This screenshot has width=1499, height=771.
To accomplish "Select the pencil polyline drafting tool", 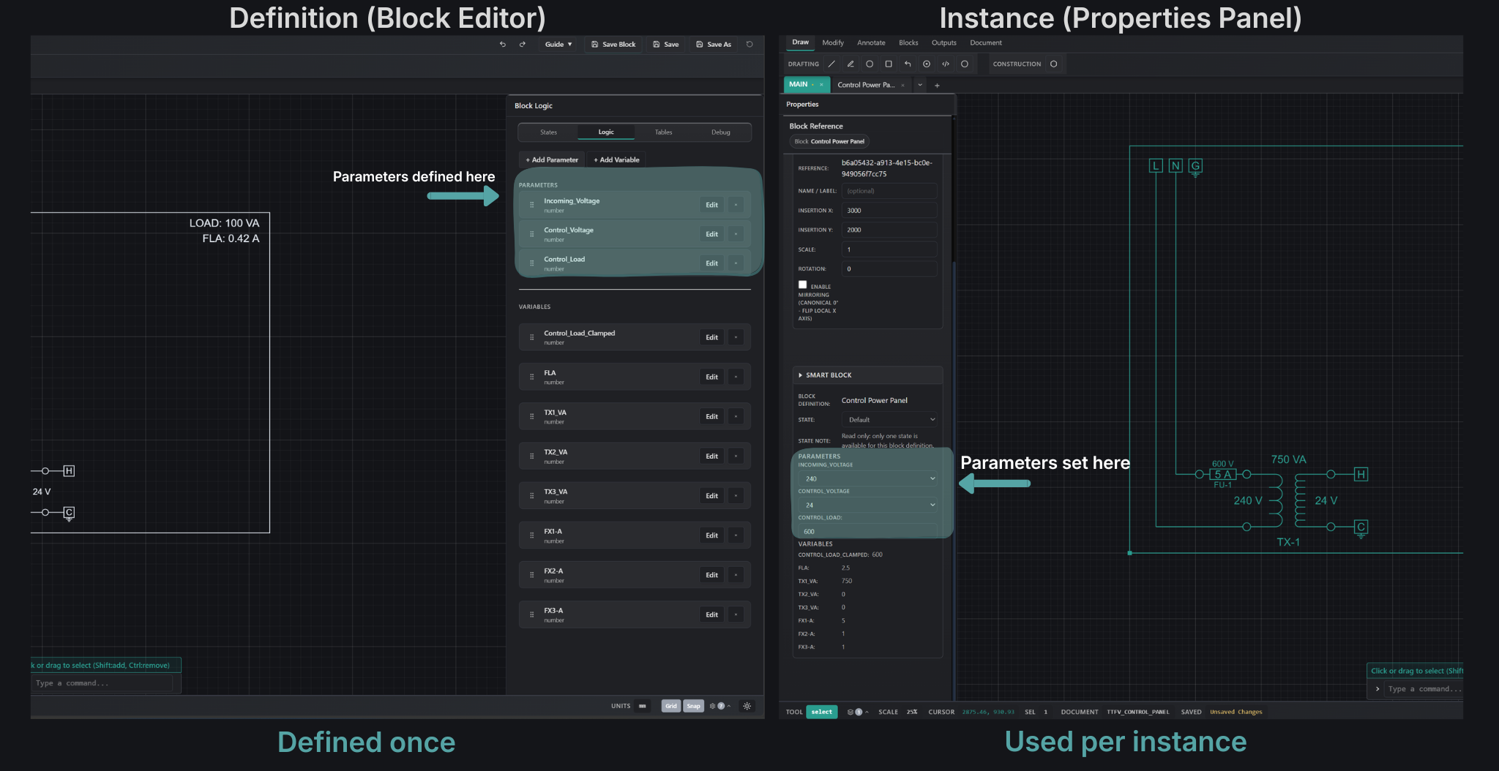I will [x=851, y=64].
